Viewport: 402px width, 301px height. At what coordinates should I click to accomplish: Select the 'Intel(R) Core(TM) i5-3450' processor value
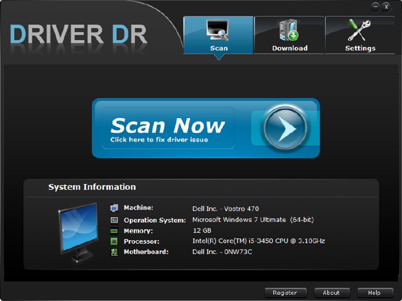259,241
